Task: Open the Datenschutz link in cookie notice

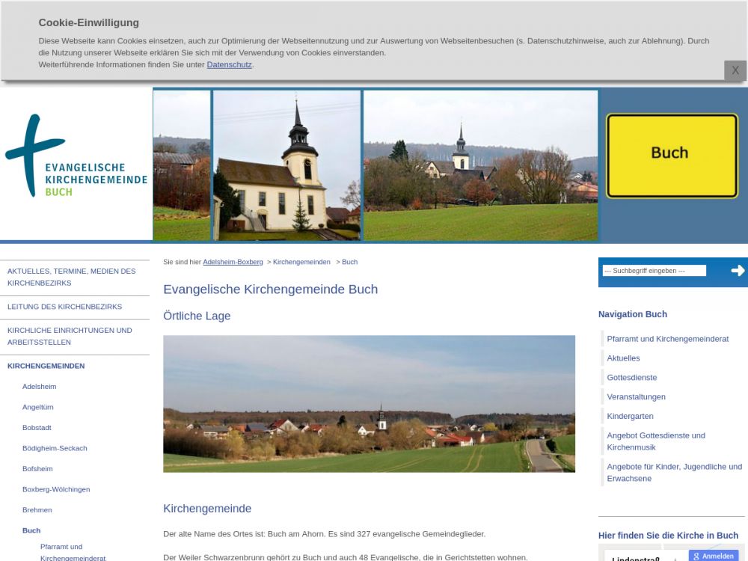Action: tap(229, 65)
